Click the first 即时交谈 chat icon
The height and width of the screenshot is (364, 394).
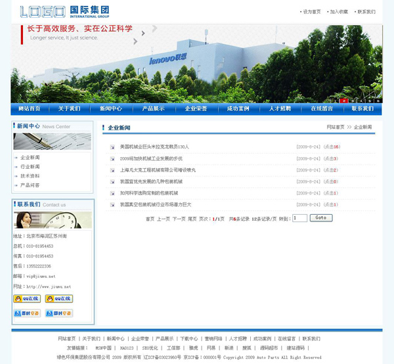(27, 313)
